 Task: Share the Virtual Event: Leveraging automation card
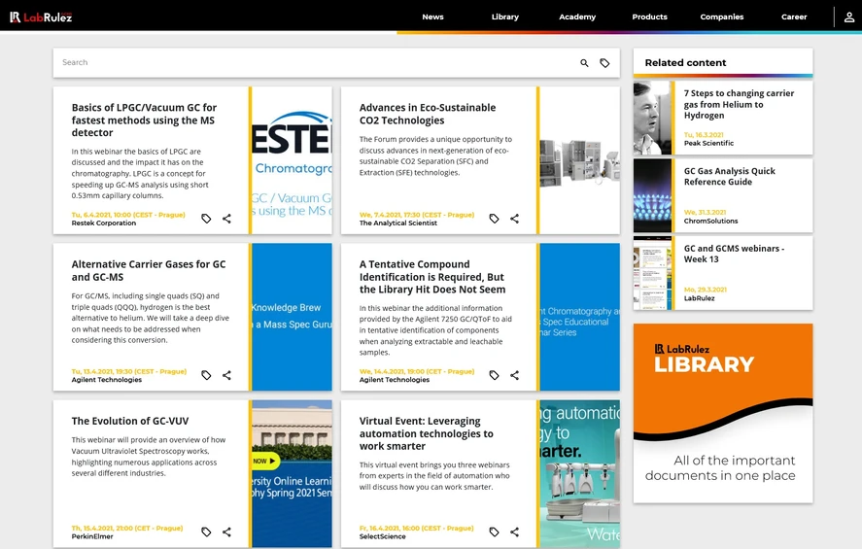(514, 532)
